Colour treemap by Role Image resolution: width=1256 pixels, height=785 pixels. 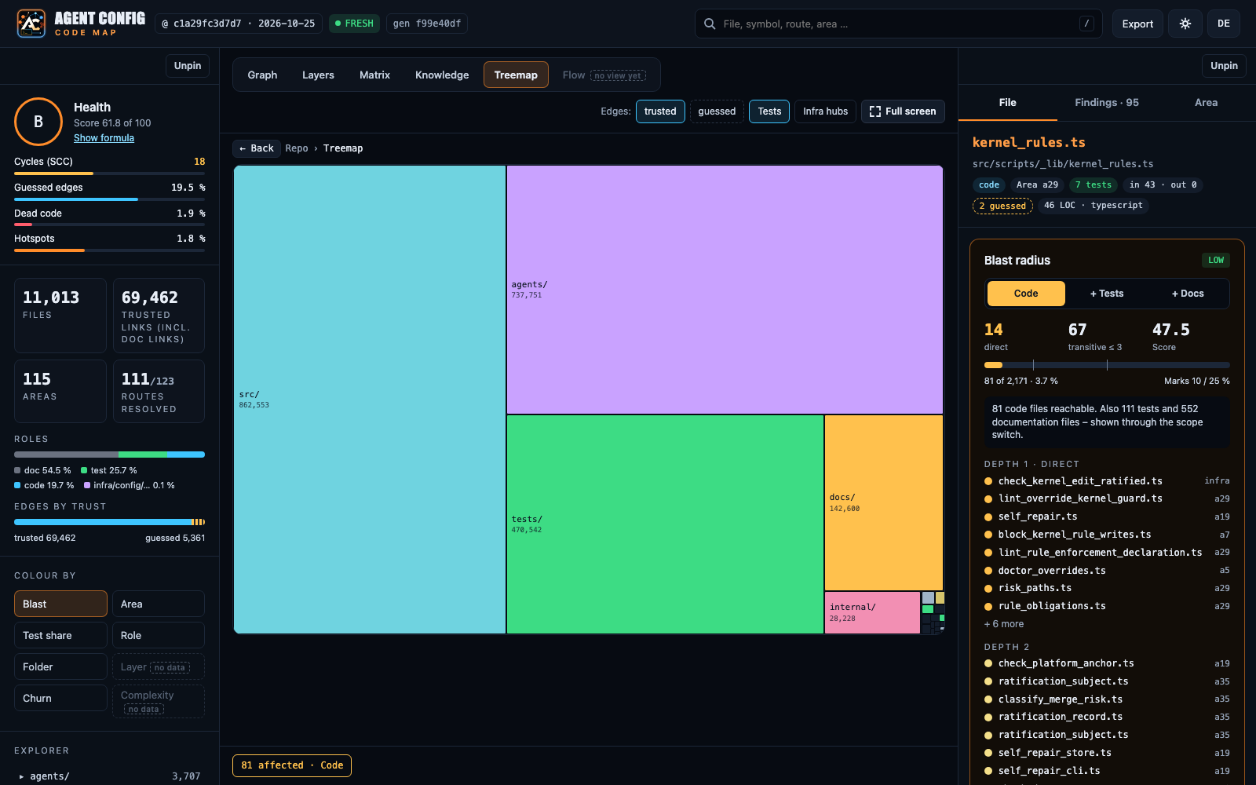pos(159,635)
